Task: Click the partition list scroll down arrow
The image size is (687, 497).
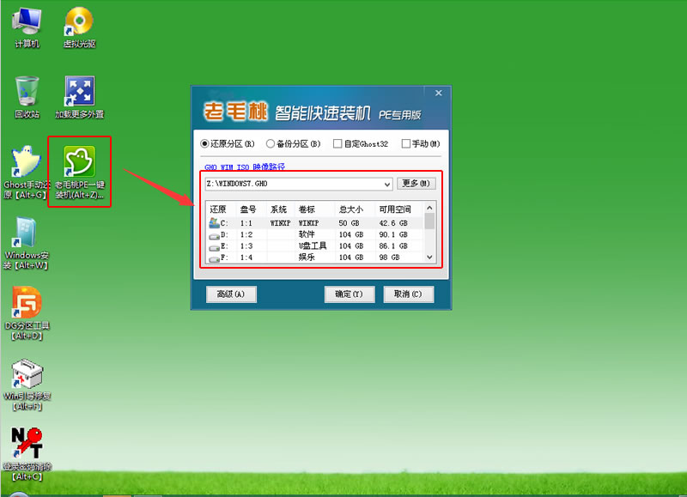Action: [x=429, y=258]
